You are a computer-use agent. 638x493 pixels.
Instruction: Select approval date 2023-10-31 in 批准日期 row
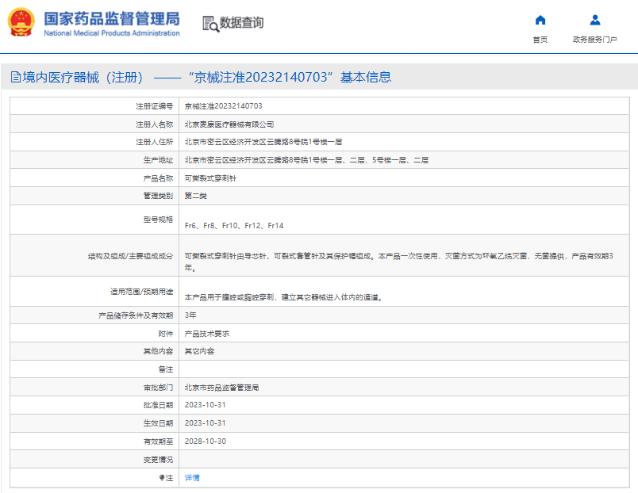pyautogui.click(x=205, y=405)
